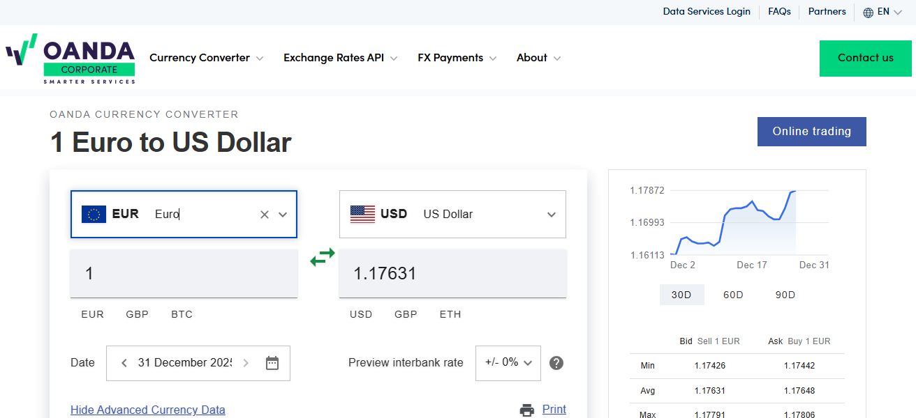Image resolution: width=916 pixels, height=418 pixels.
Task: Click the interbank rate help question mark
Action: [x=556, y=363]
